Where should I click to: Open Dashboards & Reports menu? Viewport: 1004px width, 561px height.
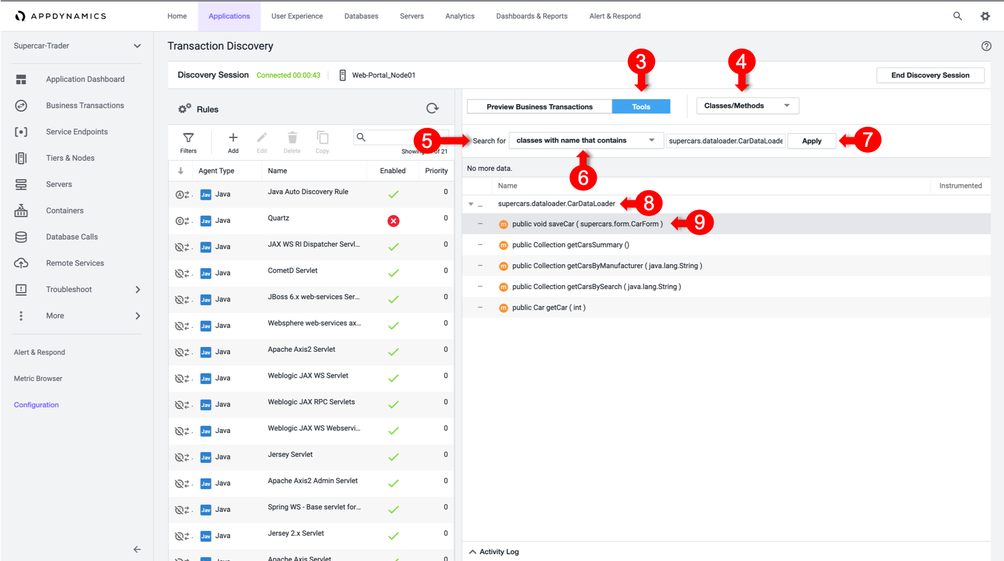click(532, 16)
